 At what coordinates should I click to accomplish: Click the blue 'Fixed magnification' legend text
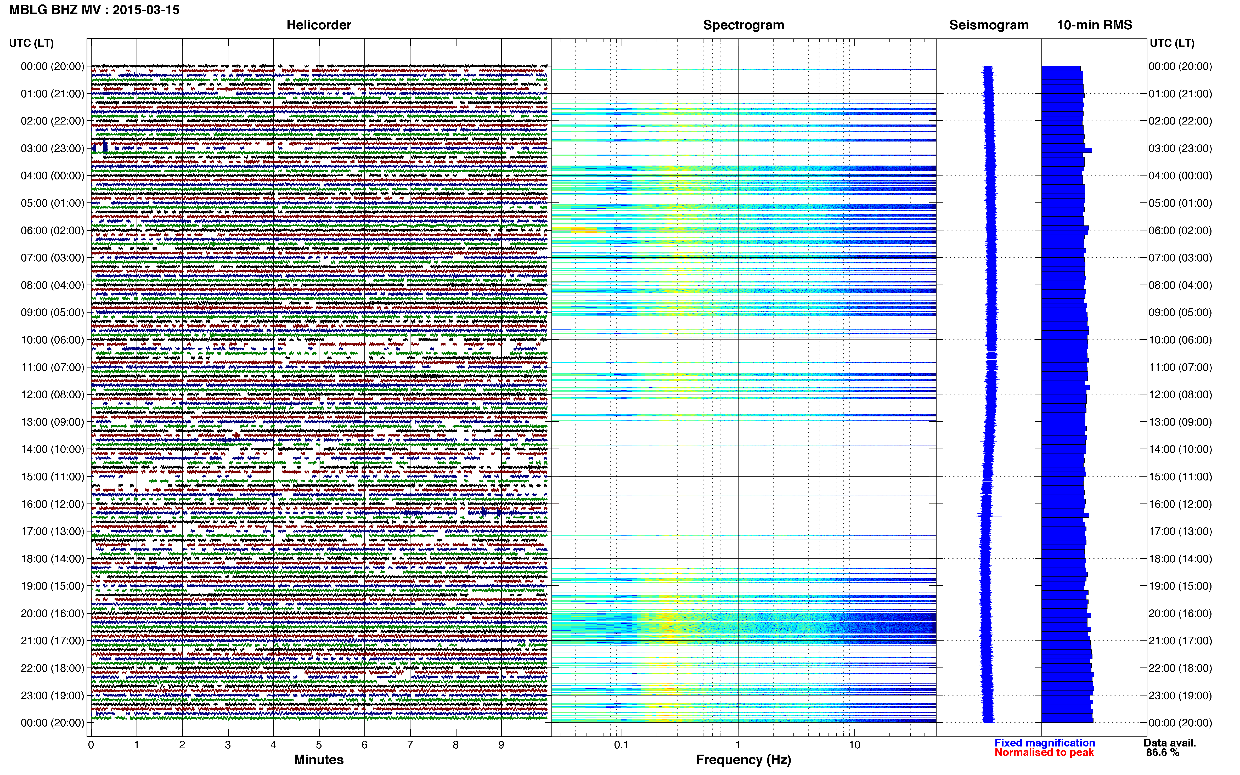[1045, 743]
